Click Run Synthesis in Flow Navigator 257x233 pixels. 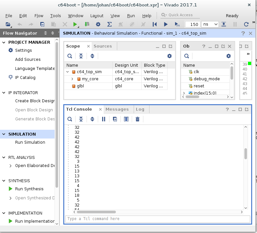[29, 189]
